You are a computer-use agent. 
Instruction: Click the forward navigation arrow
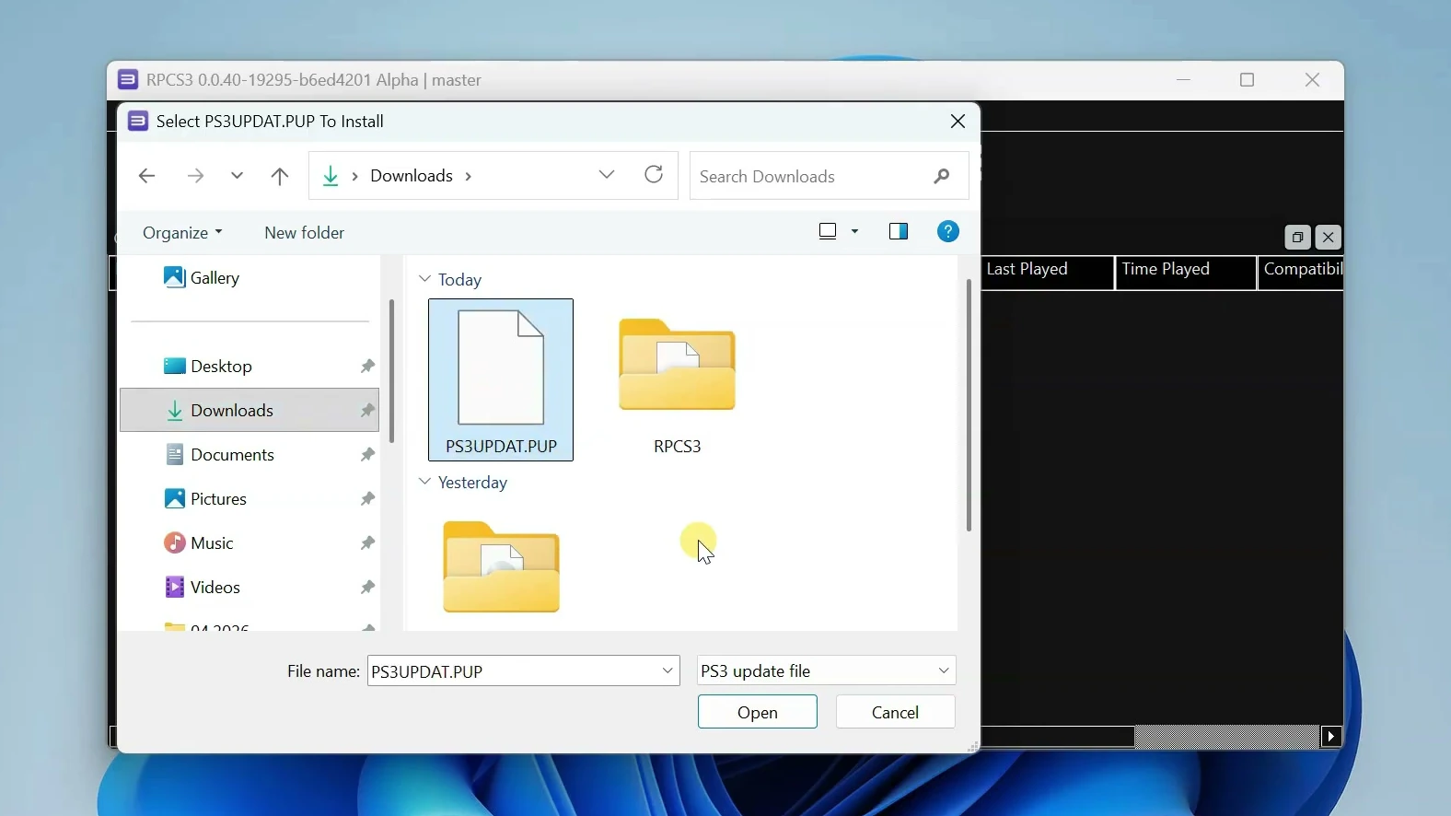(195, 176)
